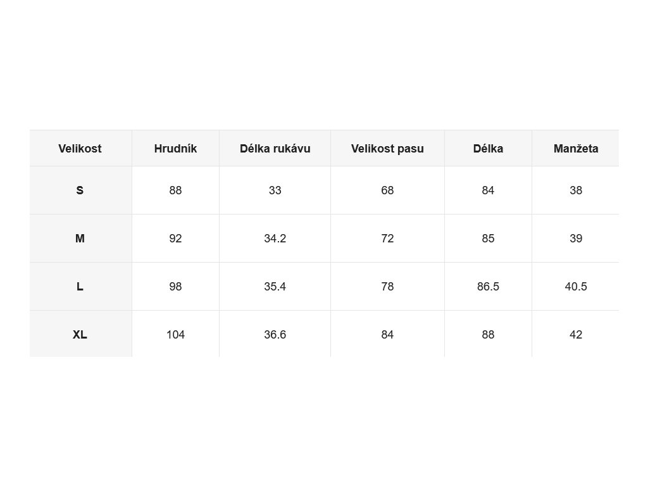This screenshot has width=648, height=486.
Task: Click the Velikost column header
Action: [x=80, y=149]
